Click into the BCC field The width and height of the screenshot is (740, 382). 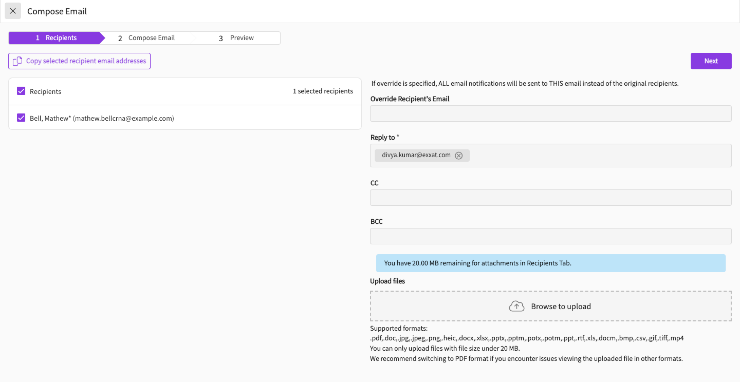[550, 236]
